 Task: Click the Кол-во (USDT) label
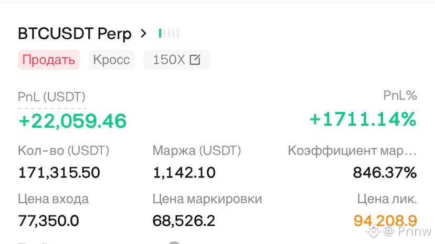[63, 151]
